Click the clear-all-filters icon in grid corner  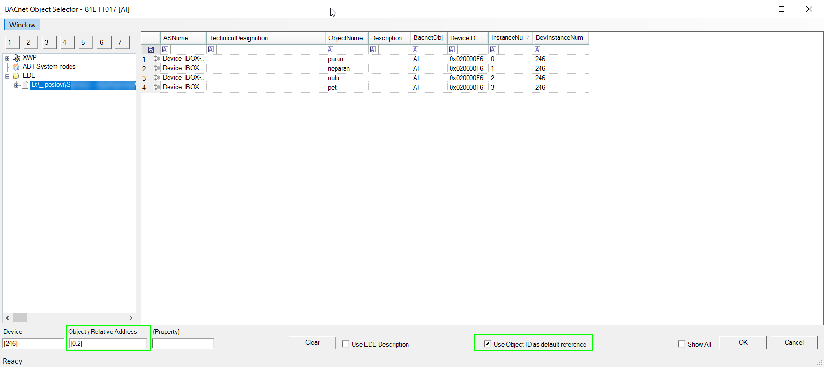[151, 50]
